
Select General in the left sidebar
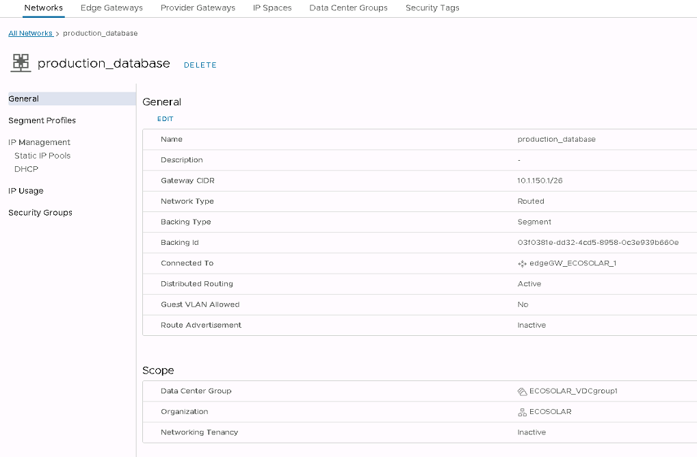coord(24,99)
